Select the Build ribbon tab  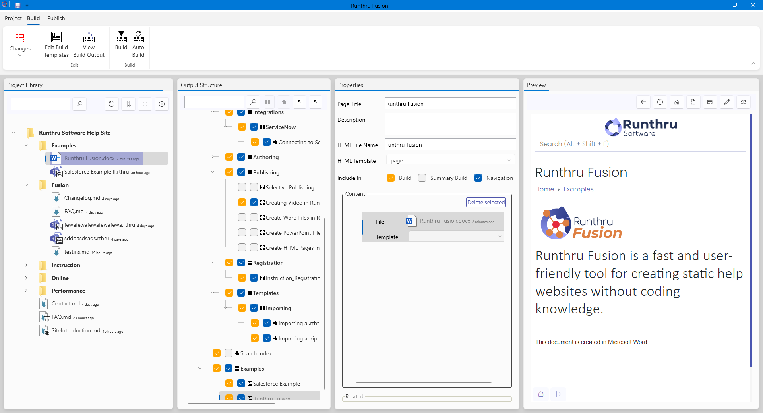tap(33, 18)
